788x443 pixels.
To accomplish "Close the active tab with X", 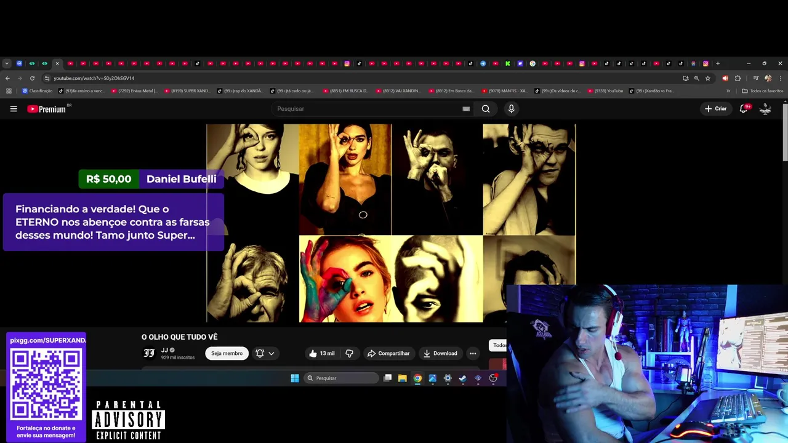I will (x=57, y=63).
